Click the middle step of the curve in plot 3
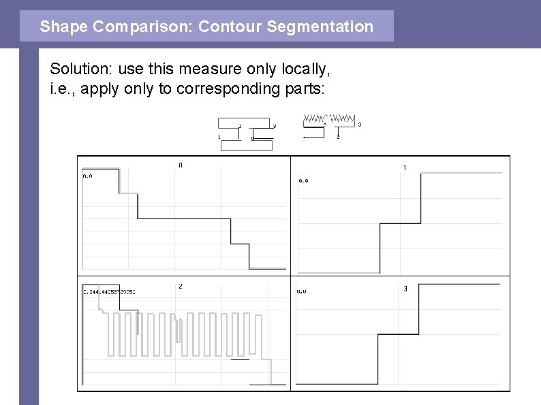The height and width of the screenshot is (405, 541). pos(398,334)
